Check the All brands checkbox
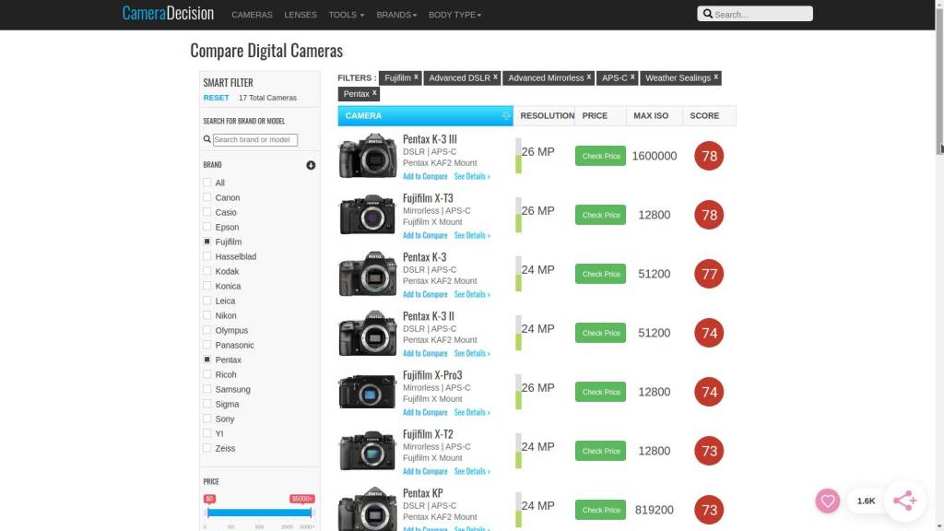 [207, 183]
